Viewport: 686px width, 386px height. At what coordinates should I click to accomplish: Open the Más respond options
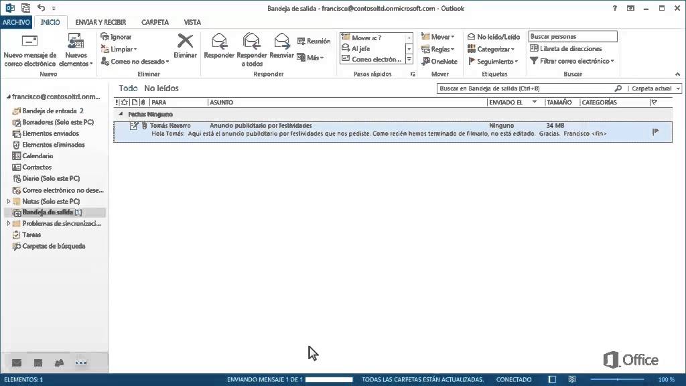tap(310, 58)
